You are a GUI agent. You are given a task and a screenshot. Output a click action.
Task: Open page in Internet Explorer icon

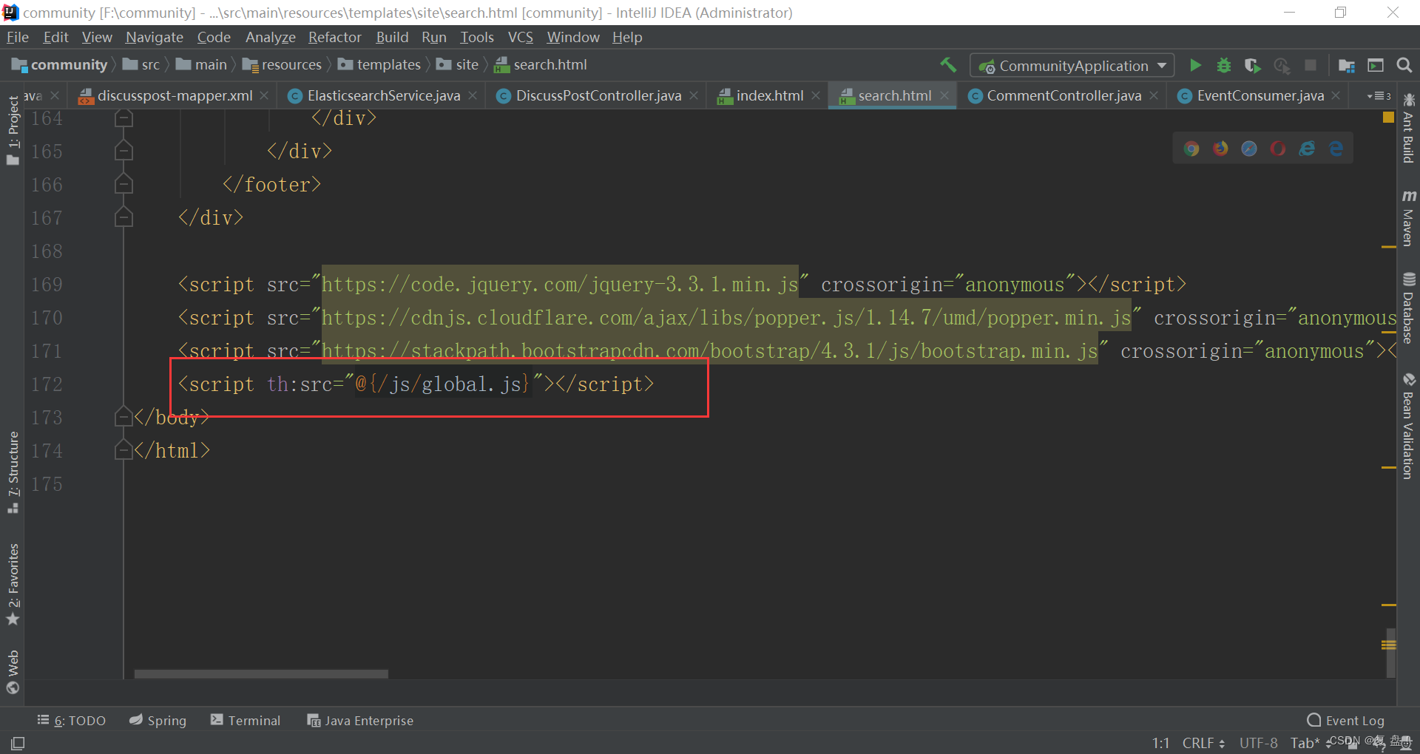tap(1307, 149)
